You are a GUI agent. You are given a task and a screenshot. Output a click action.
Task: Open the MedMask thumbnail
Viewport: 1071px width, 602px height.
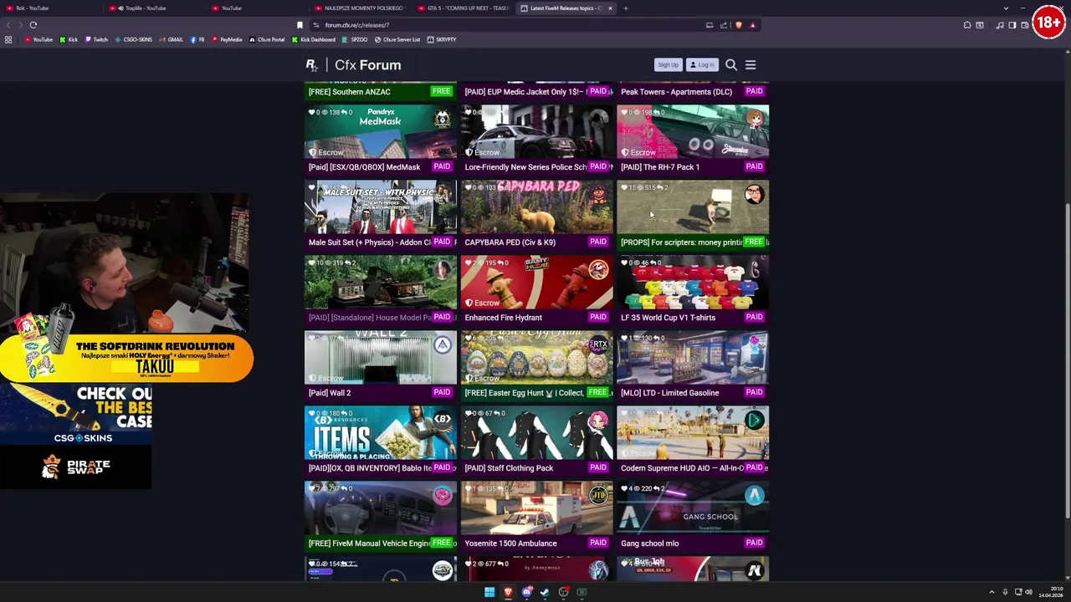[381, 131]
